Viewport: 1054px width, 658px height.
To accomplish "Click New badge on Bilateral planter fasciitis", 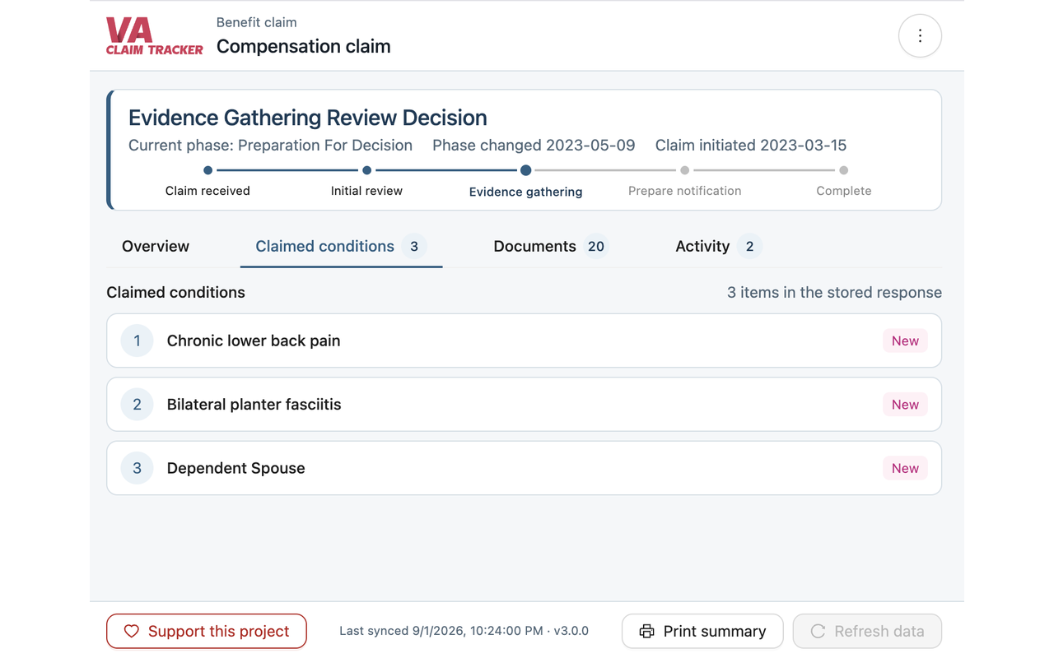I will click(x=905, y=405).
